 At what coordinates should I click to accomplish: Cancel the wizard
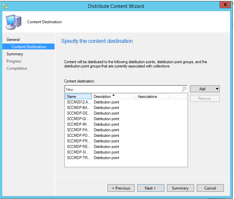(210, 188)
